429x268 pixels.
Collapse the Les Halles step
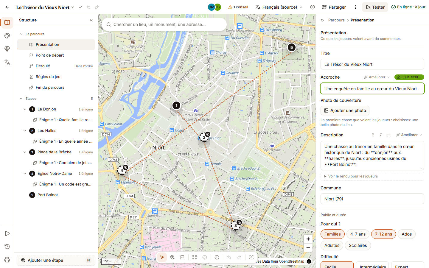pyautogui.click(x=25, y=131)
